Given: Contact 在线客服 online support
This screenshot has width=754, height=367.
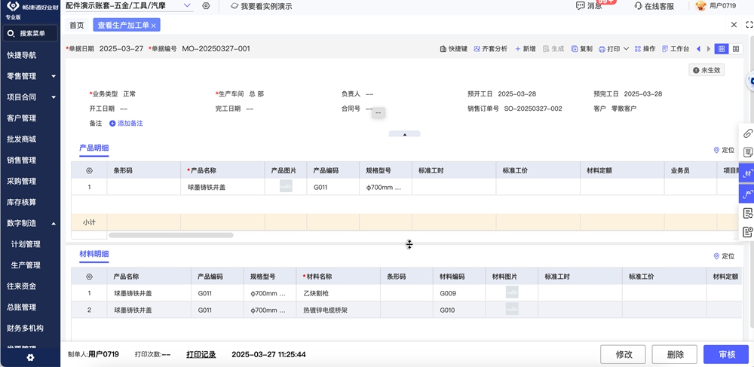Looking at the screenshot, I should pos(654,6).
